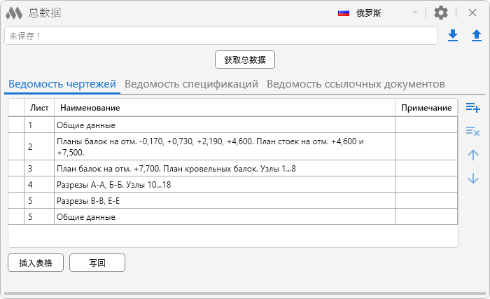Move selected row down with arrow icon
Screen dimensions: 490x299
472,179
